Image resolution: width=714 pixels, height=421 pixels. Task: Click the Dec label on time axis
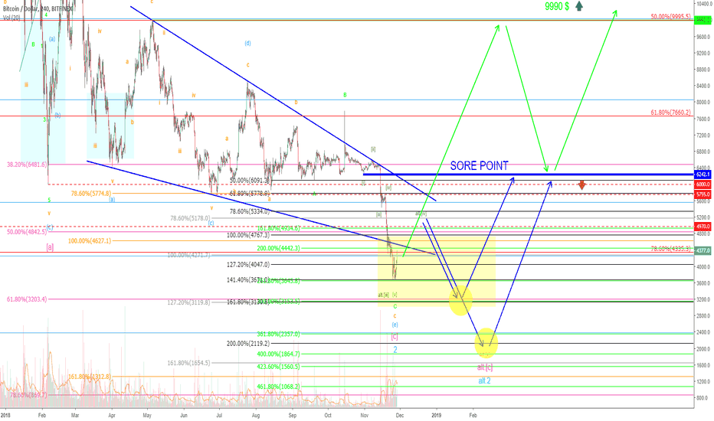pos(400,415)
